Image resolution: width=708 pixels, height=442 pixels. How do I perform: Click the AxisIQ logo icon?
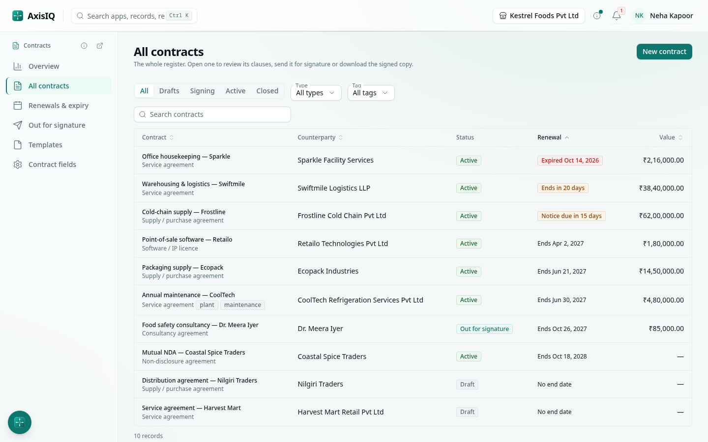pos(18,16)
